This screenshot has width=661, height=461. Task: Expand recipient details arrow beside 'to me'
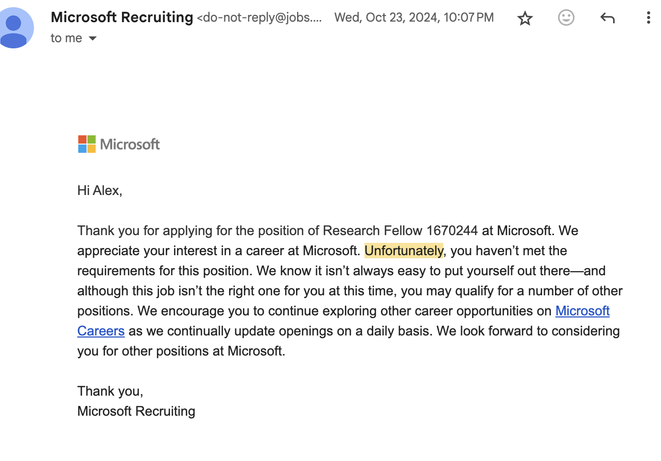click(x=93, y=38)
